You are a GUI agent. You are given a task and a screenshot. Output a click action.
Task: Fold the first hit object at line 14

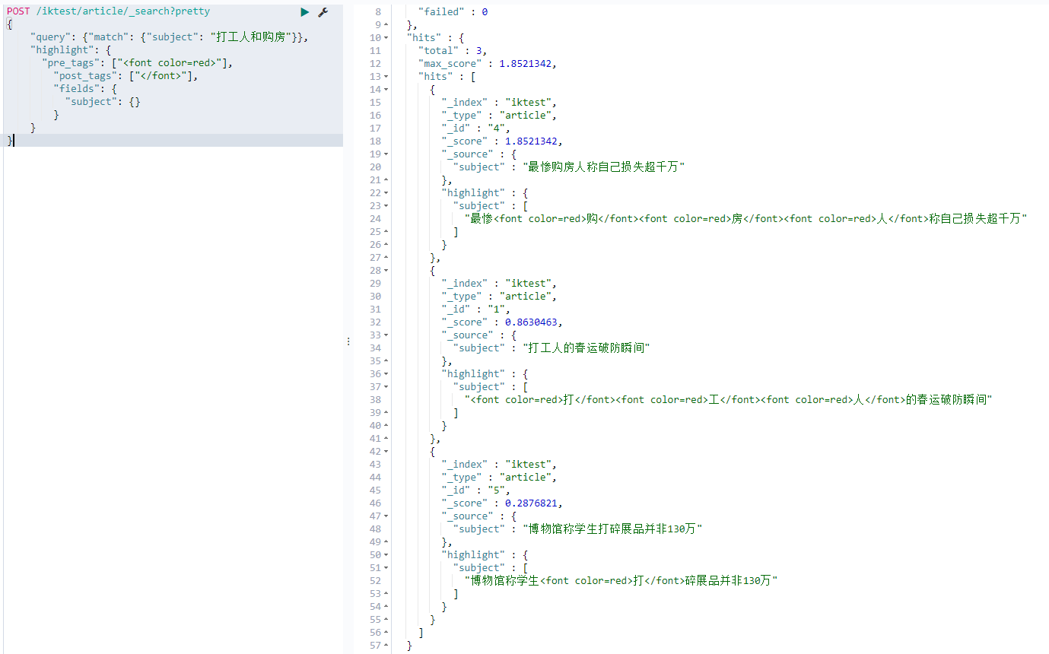386,90
